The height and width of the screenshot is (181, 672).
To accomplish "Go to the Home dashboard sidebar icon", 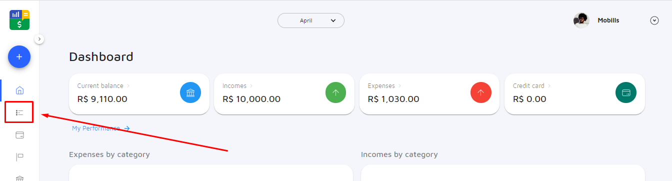I will pos(19,90).
